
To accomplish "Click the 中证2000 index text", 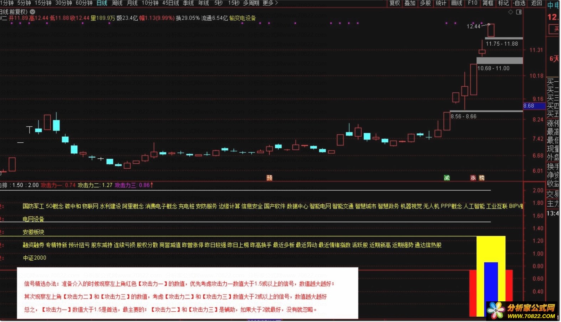I will (35, 258).
